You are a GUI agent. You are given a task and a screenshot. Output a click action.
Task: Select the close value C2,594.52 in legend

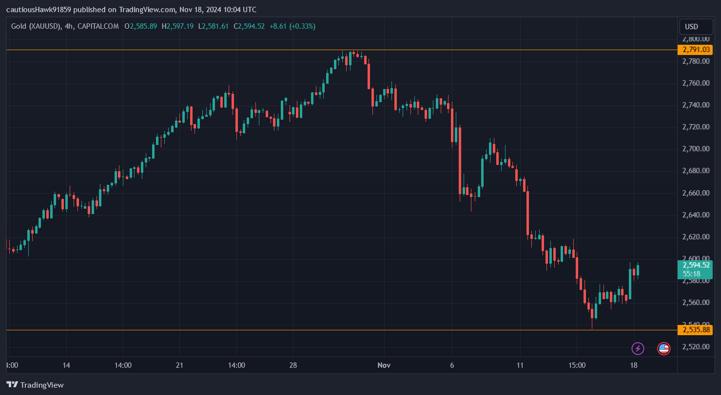pyautogui.click(x=249, y=26)
